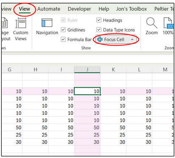Toggle the Data Type Icons checkbox
The height and width of the screenshot is (158, 175).
99,30
